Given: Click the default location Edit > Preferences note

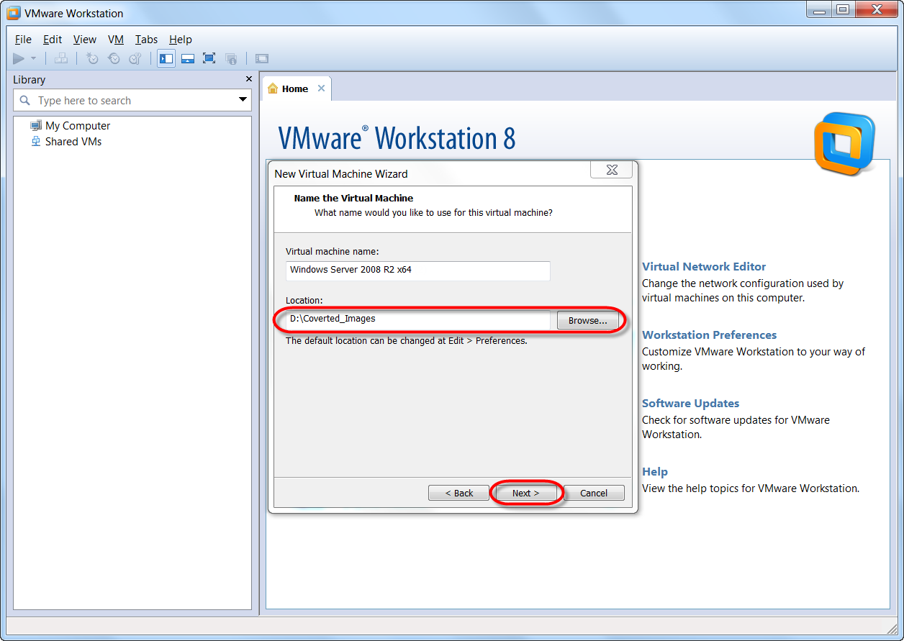Looking at the screenshot, I should [407, 340].
